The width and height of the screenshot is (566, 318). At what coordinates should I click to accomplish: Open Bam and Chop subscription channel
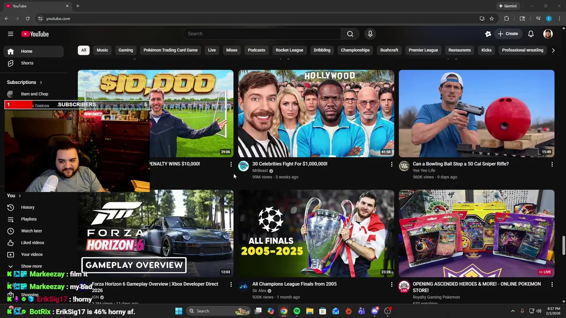34,94
